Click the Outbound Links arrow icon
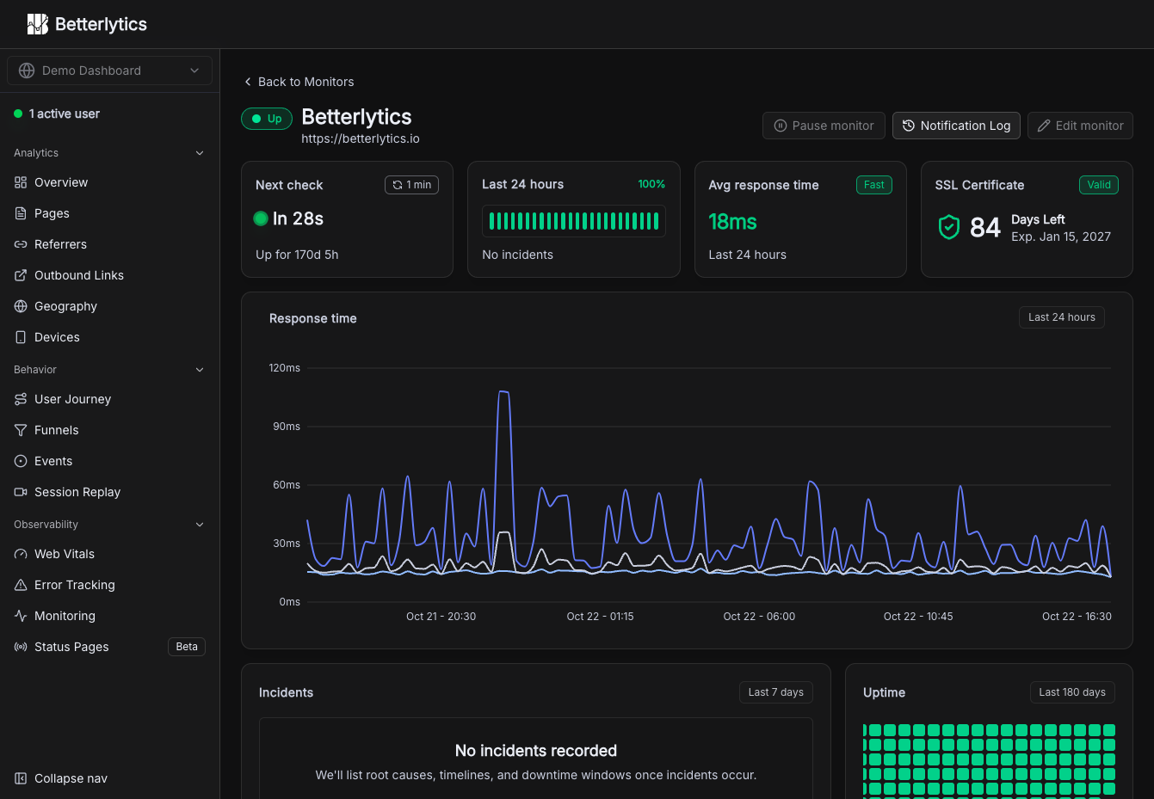Viewport: 1154px width, 799px height. [x=21, y=275]
